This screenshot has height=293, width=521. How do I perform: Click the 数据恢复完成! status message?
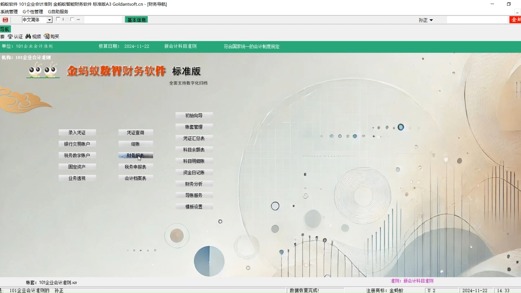tap(304, 290)
